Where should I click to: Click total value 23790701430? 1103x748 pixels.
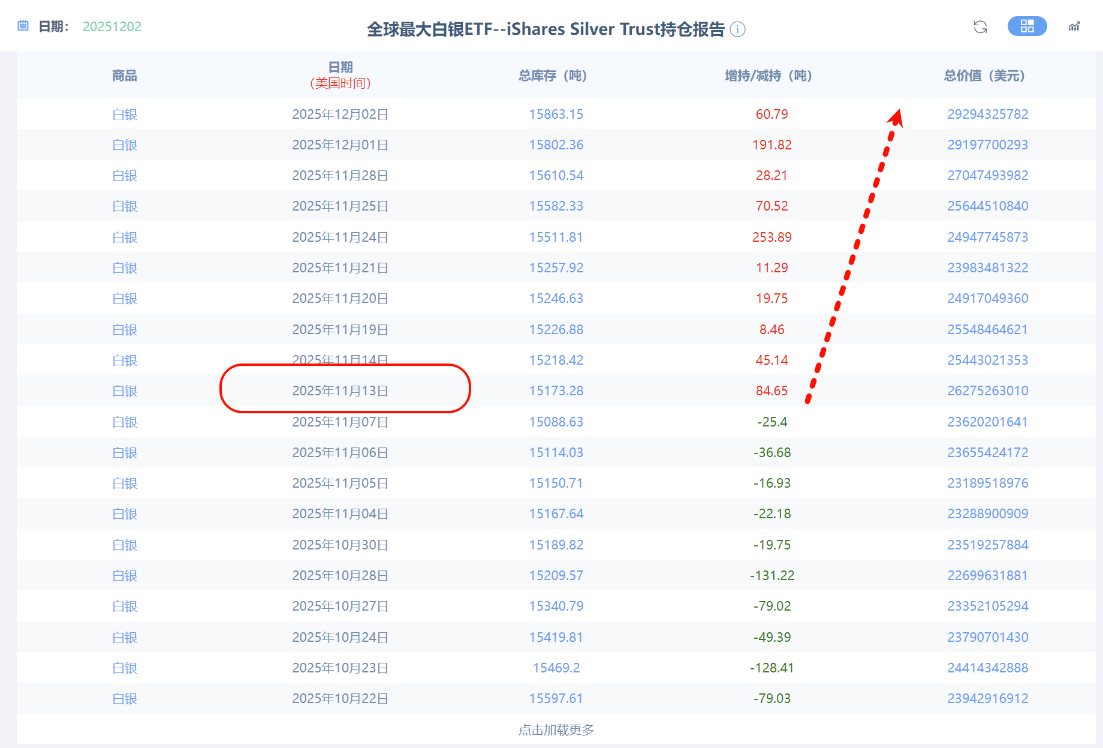coord(988,637)
